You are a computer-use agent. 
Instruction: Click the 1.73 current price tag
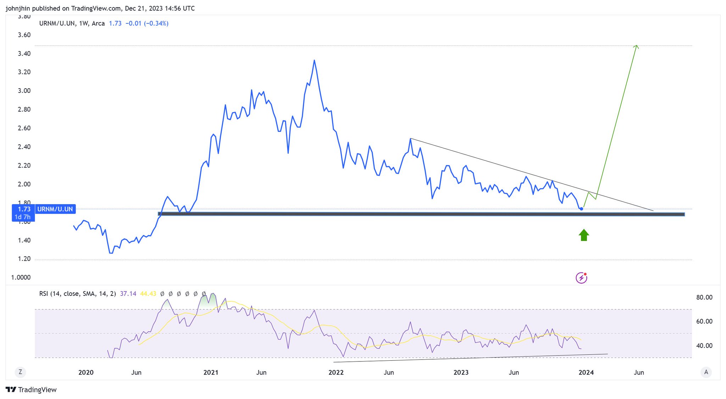pos(24,209)
